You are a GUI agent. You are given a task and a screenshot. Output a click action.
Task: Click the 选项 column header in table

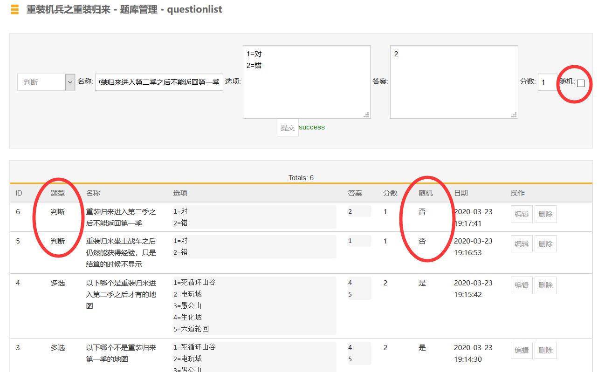click(x=180, y=193)
